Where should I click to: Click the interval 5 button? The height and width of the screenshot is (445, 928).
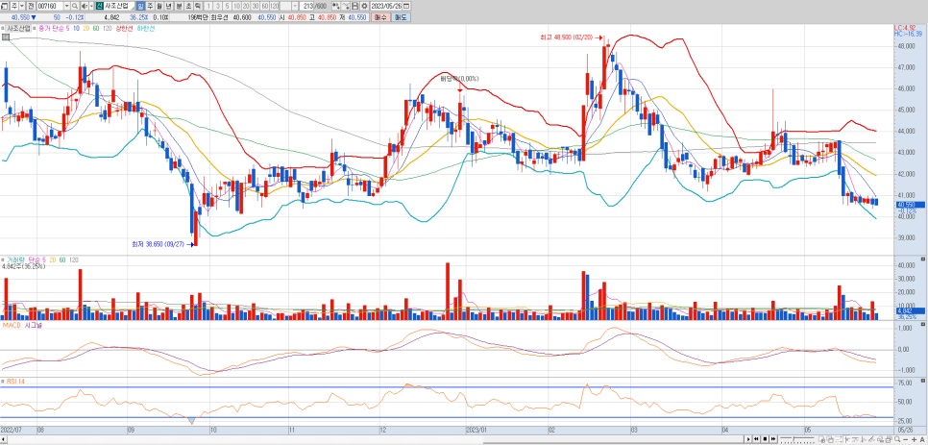pyautogui.click(x=228, y=6)
